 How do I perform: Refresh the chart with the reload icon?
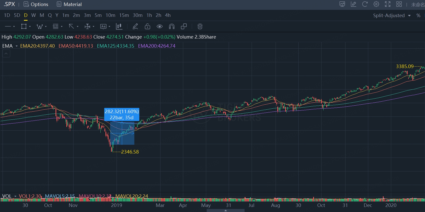point(365,4)
